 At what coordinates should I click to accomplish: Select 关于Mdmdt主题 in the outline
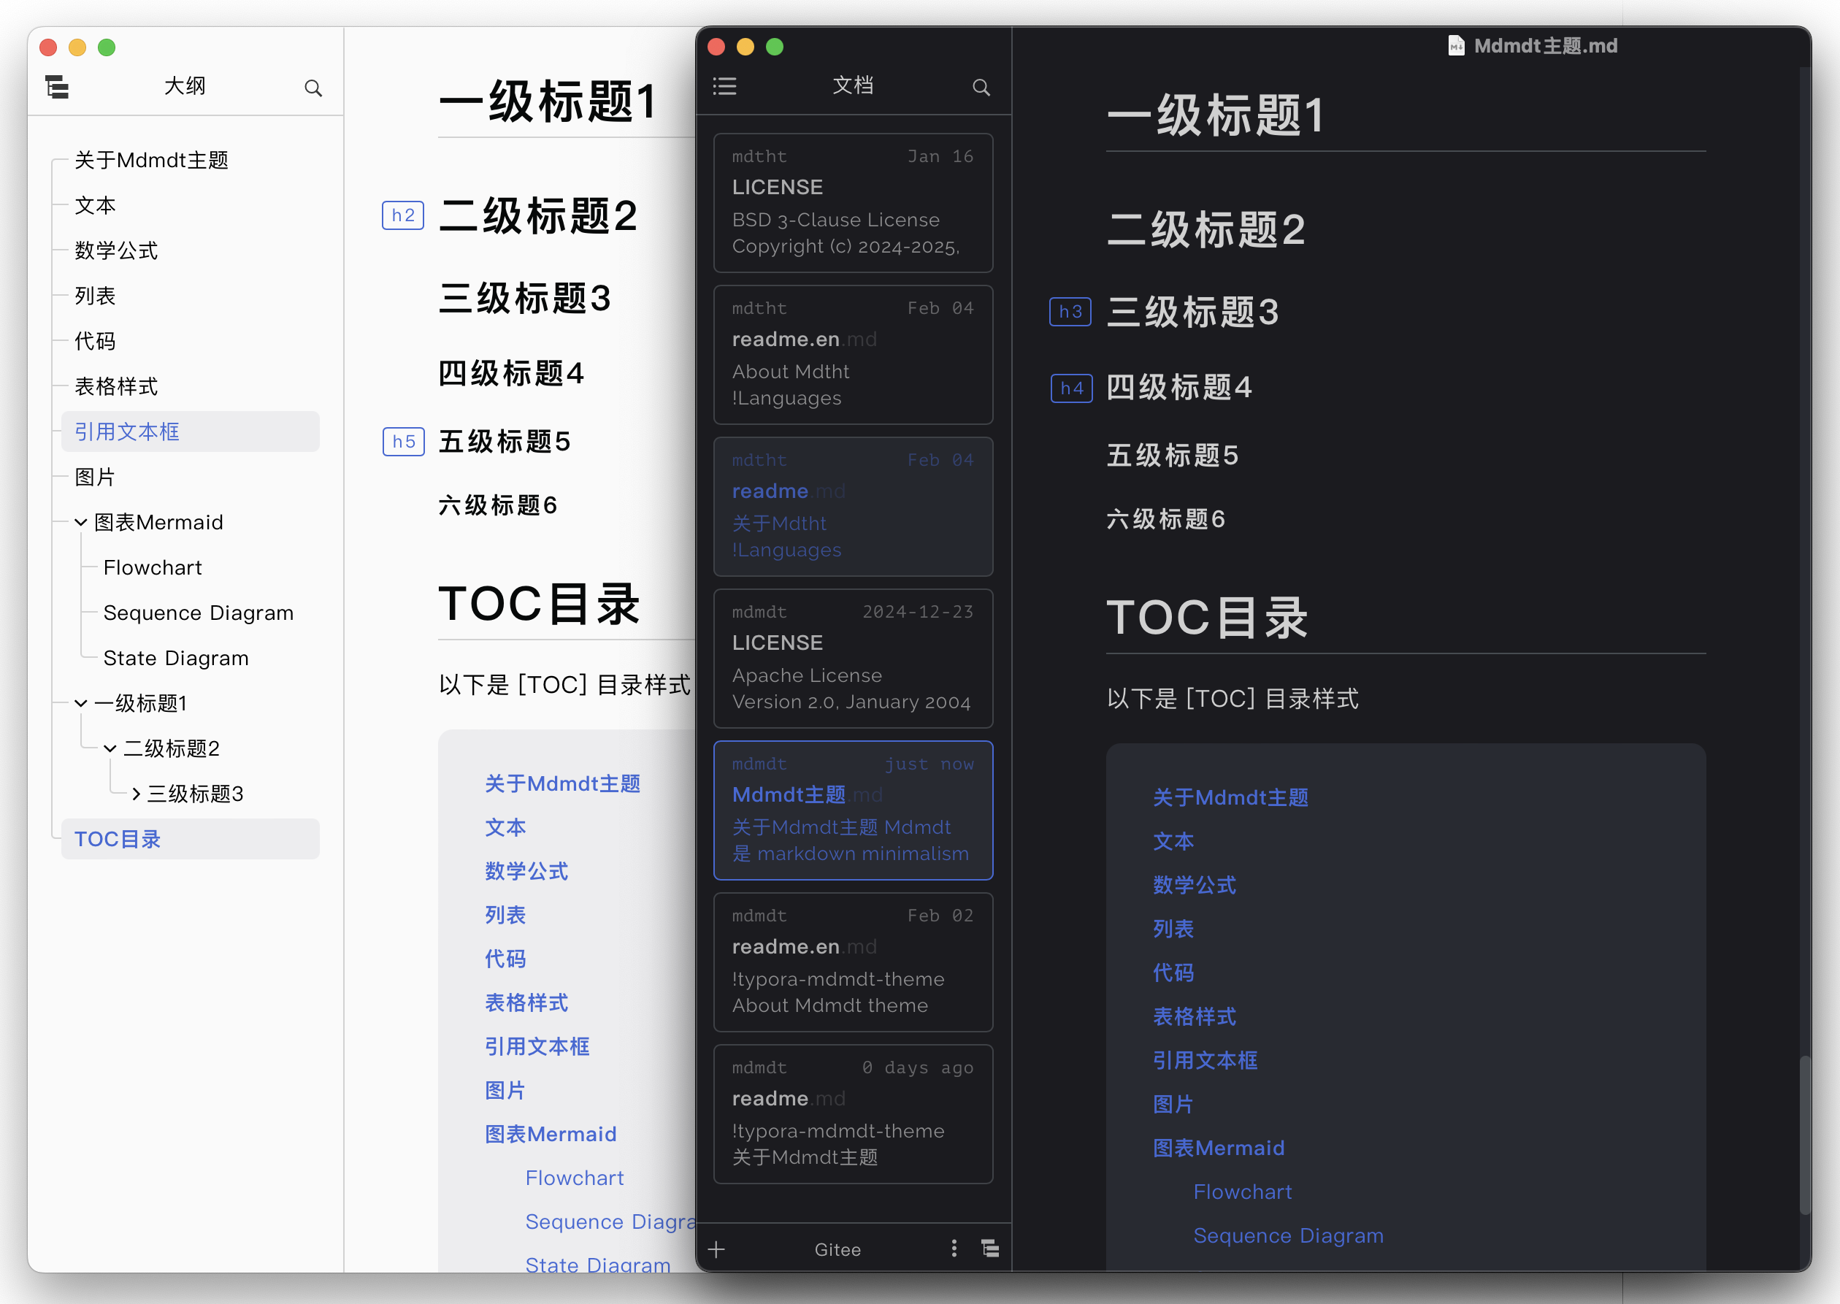(152, 161)
